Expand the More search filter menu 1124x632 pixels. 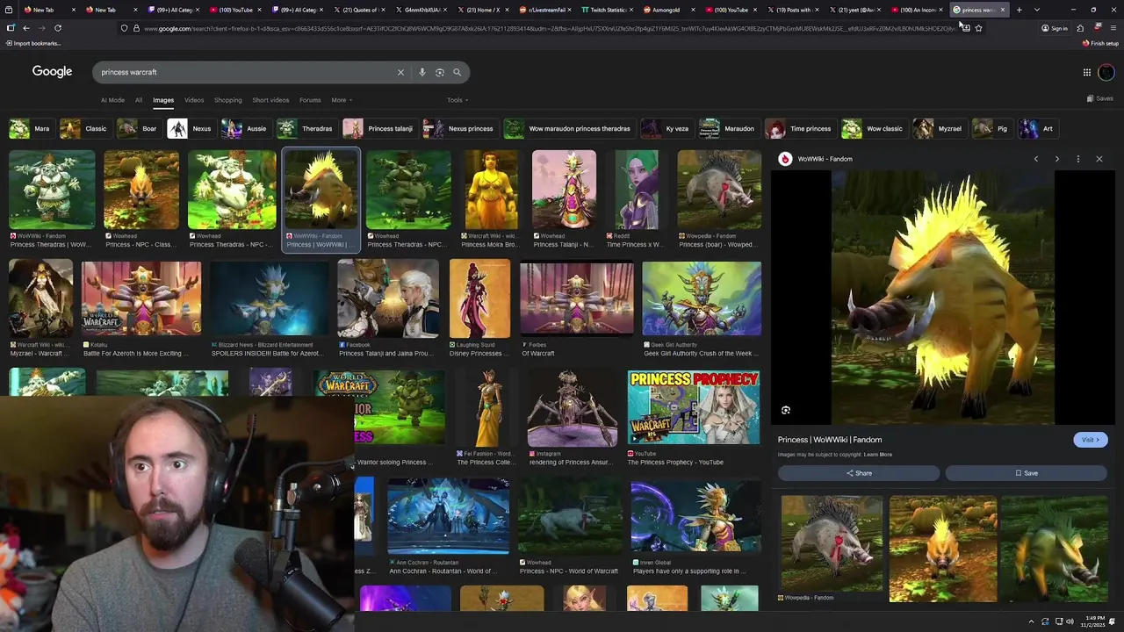coord(340,100)
